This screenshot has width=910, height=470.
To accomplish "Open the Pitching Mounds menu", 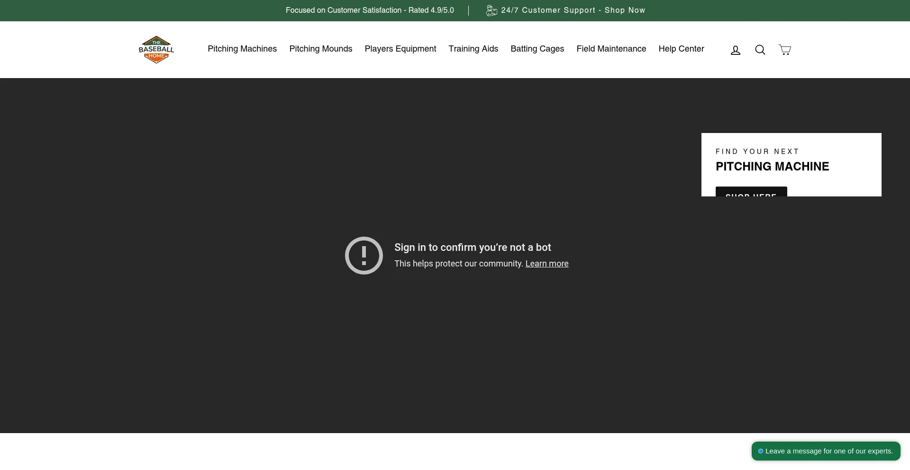I will [320, 49].
